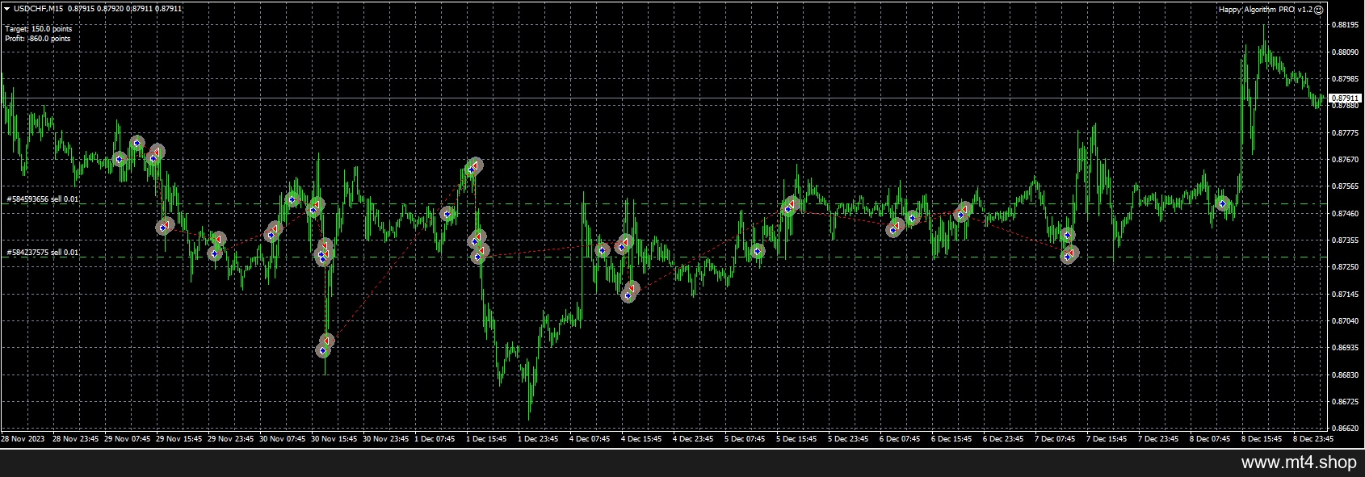The height and width of the screenshot is (477, 1365).
Task: Click the '1 Dec 07:45' time axis label
Action: [x=435, y=440]
